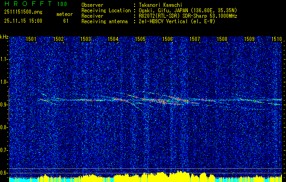
Task: Click the 1508 time marker
Action: (222, 39)
